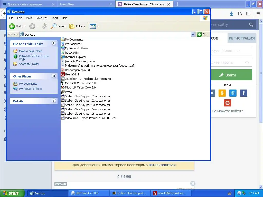Screen dimensions: 263x197
Task: Toggle the Folders pane button
Action: click(x=77, y=26)
